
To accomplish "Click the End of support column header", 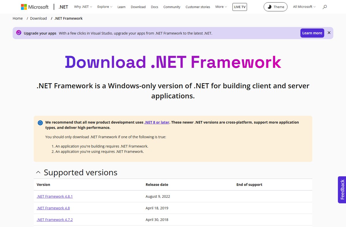I will (249, 185).
